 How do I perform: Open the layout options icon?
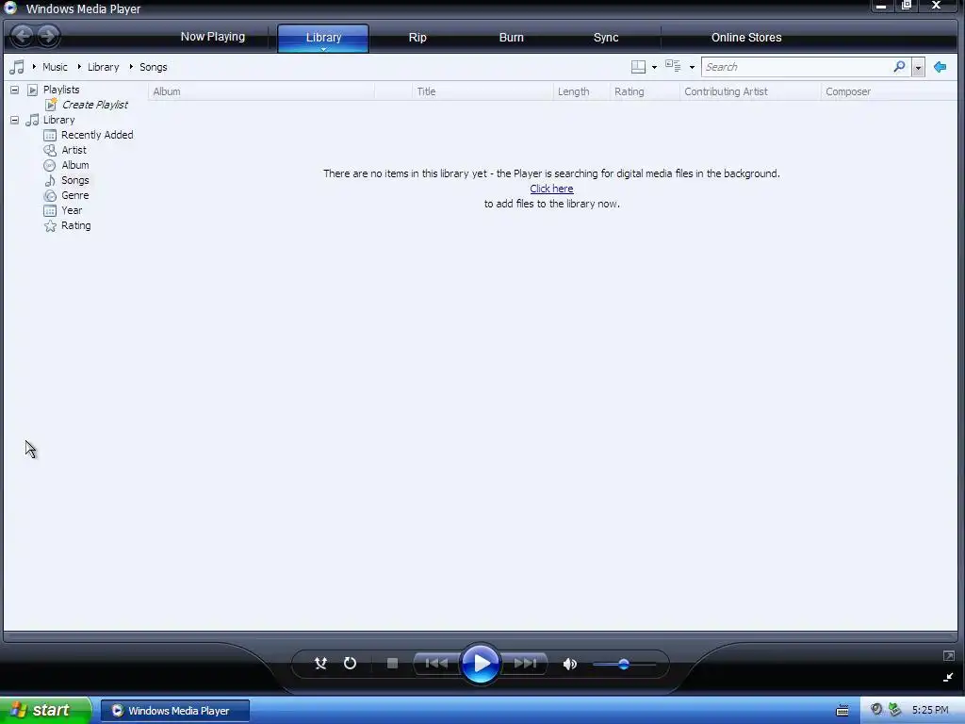(x=638, y=67)
